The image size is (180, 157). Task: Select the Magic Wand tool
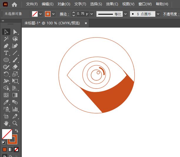(x=6, y=39)
